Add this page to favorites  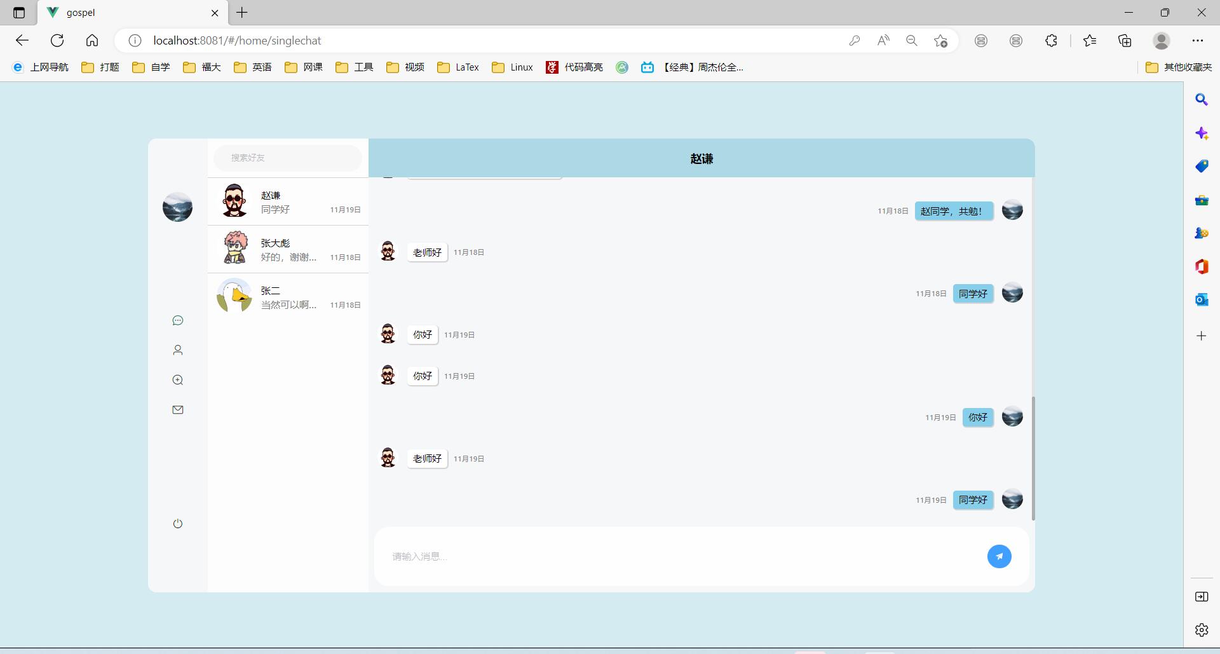pos(941,41)
